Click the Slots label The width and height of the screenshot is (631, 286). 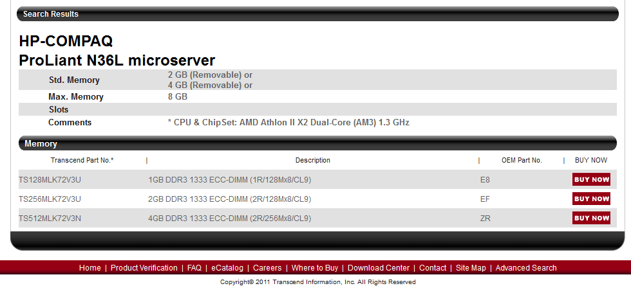coord(59,110)
